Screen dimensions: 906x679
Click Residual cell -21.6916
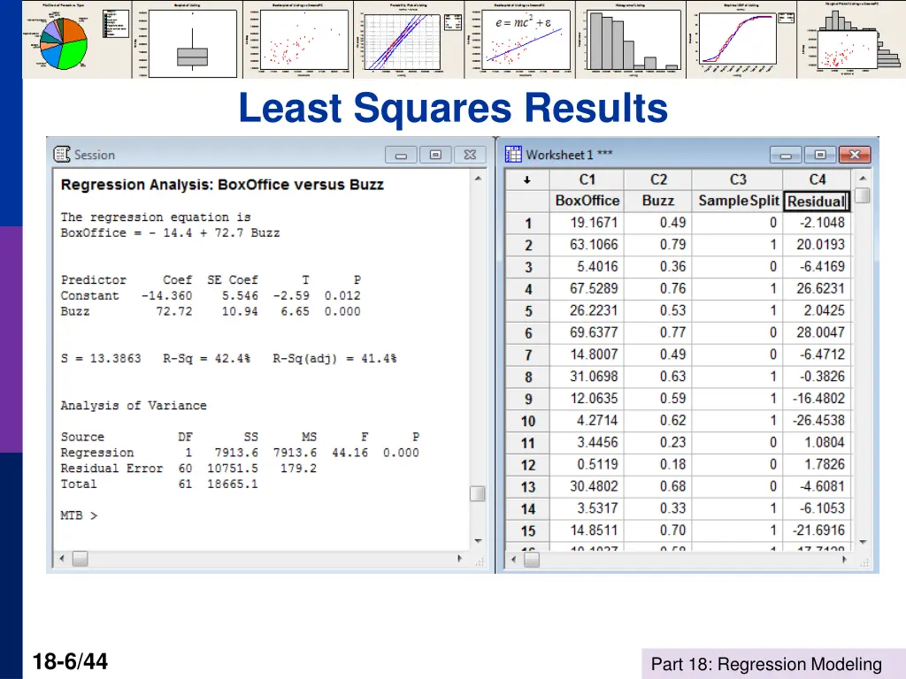pos(817,530)
